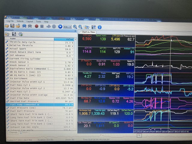This screenshot has width=192, height=144.
Task: Open the Tools menu
Action: tap(38, 22)
